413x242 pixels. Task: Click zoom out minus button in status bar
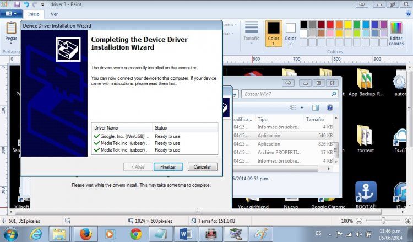[x=358, y=221]
